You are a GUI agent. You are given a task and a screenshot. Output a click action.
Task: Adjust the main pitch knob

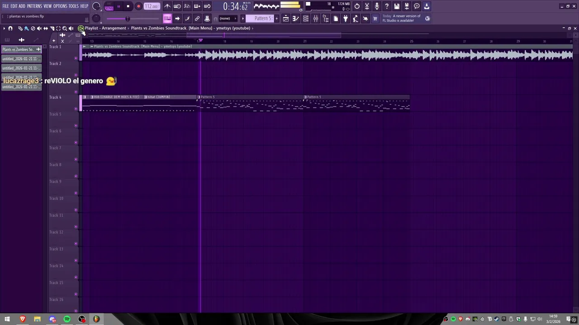click(x=96, y=19)
